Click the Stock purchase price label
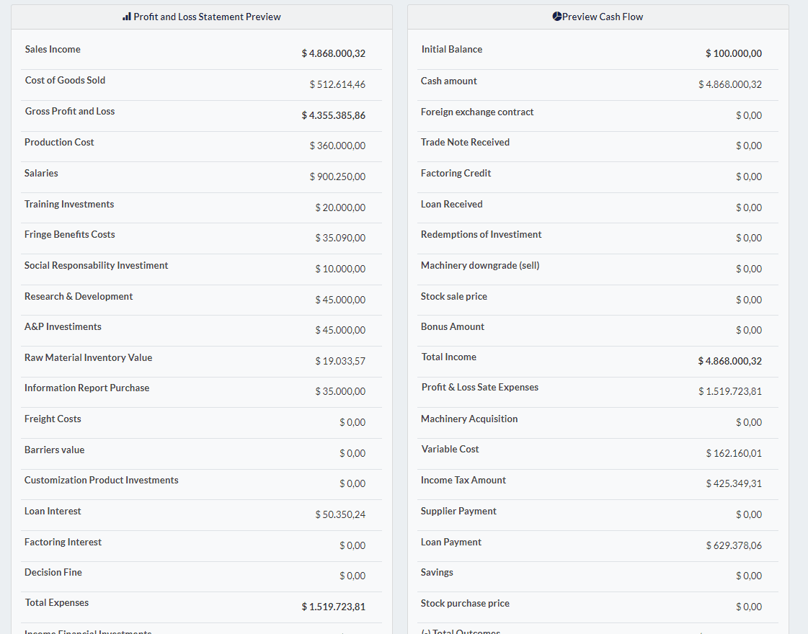This screenshot has height=634, width=808. pos(465,604)
